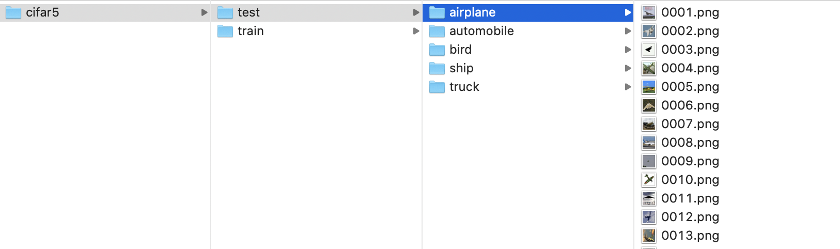
Task: Select the automobile folder icon
Action: click(437, 31)
